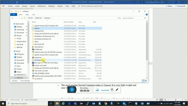Expand the address bar history dropdown
The image size is (188, 106).
point(117,18)
